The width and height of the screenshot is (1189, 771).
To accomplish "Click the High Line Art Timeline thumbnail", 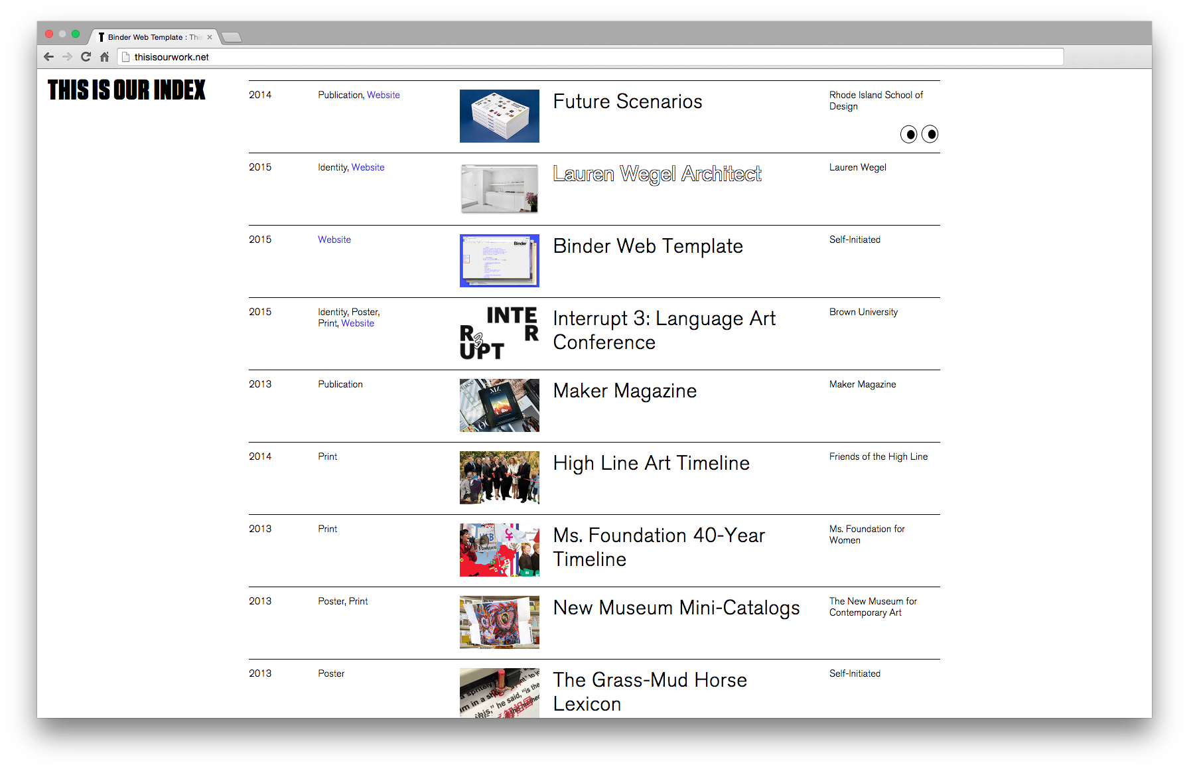I will 499,478.
